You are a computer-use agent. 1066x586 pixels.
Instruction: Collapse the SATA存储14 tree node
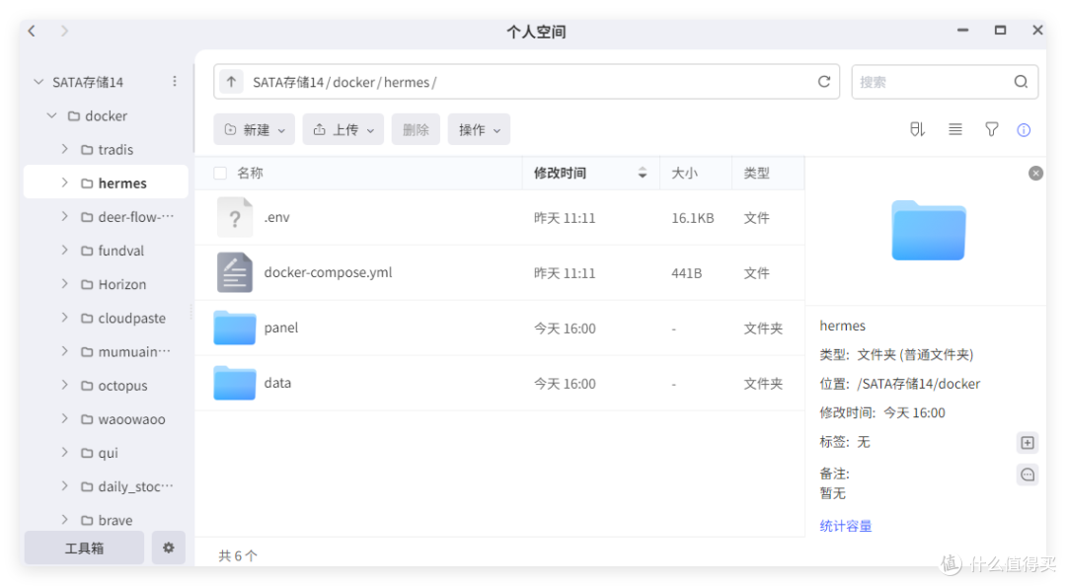click(38, 82)
